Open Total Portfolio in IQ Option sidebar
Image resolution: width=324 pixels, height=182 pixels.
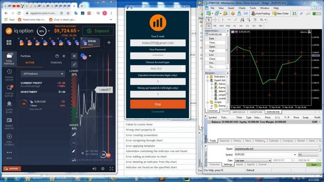(9, 59)
